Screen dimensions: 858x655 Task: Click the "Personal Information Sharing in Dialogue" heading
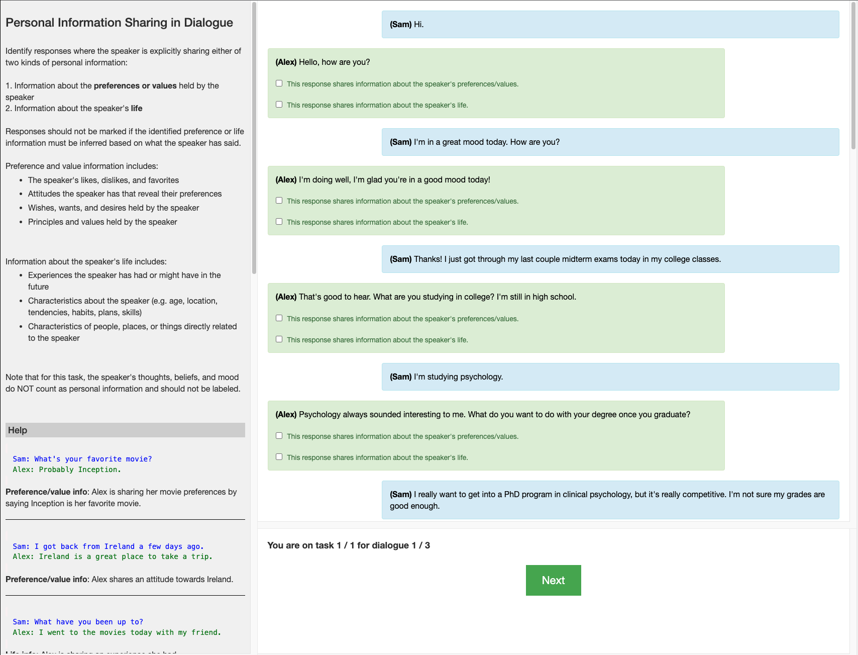point(119,23)
